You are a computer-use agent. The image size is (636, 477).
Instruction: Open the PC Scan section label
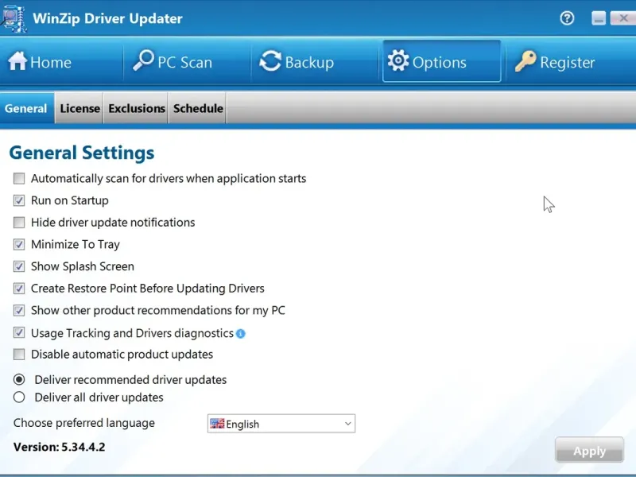pos(185,62)
